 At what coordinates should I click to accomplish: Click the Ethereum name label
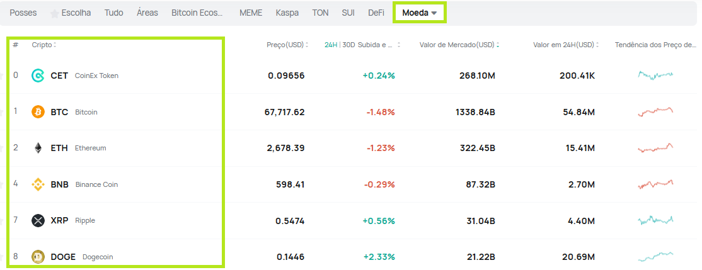pos(91,148)
